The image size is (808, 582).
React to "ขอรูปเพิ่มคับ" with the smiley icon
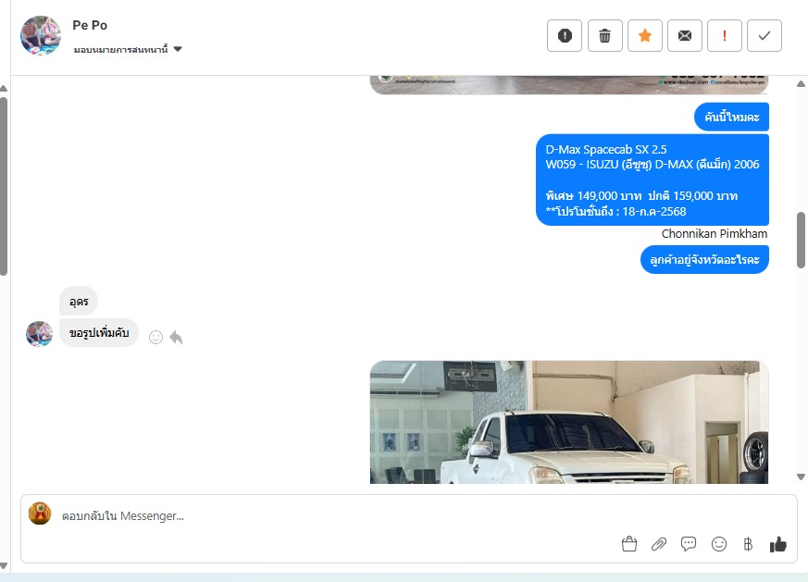point(155,338)
